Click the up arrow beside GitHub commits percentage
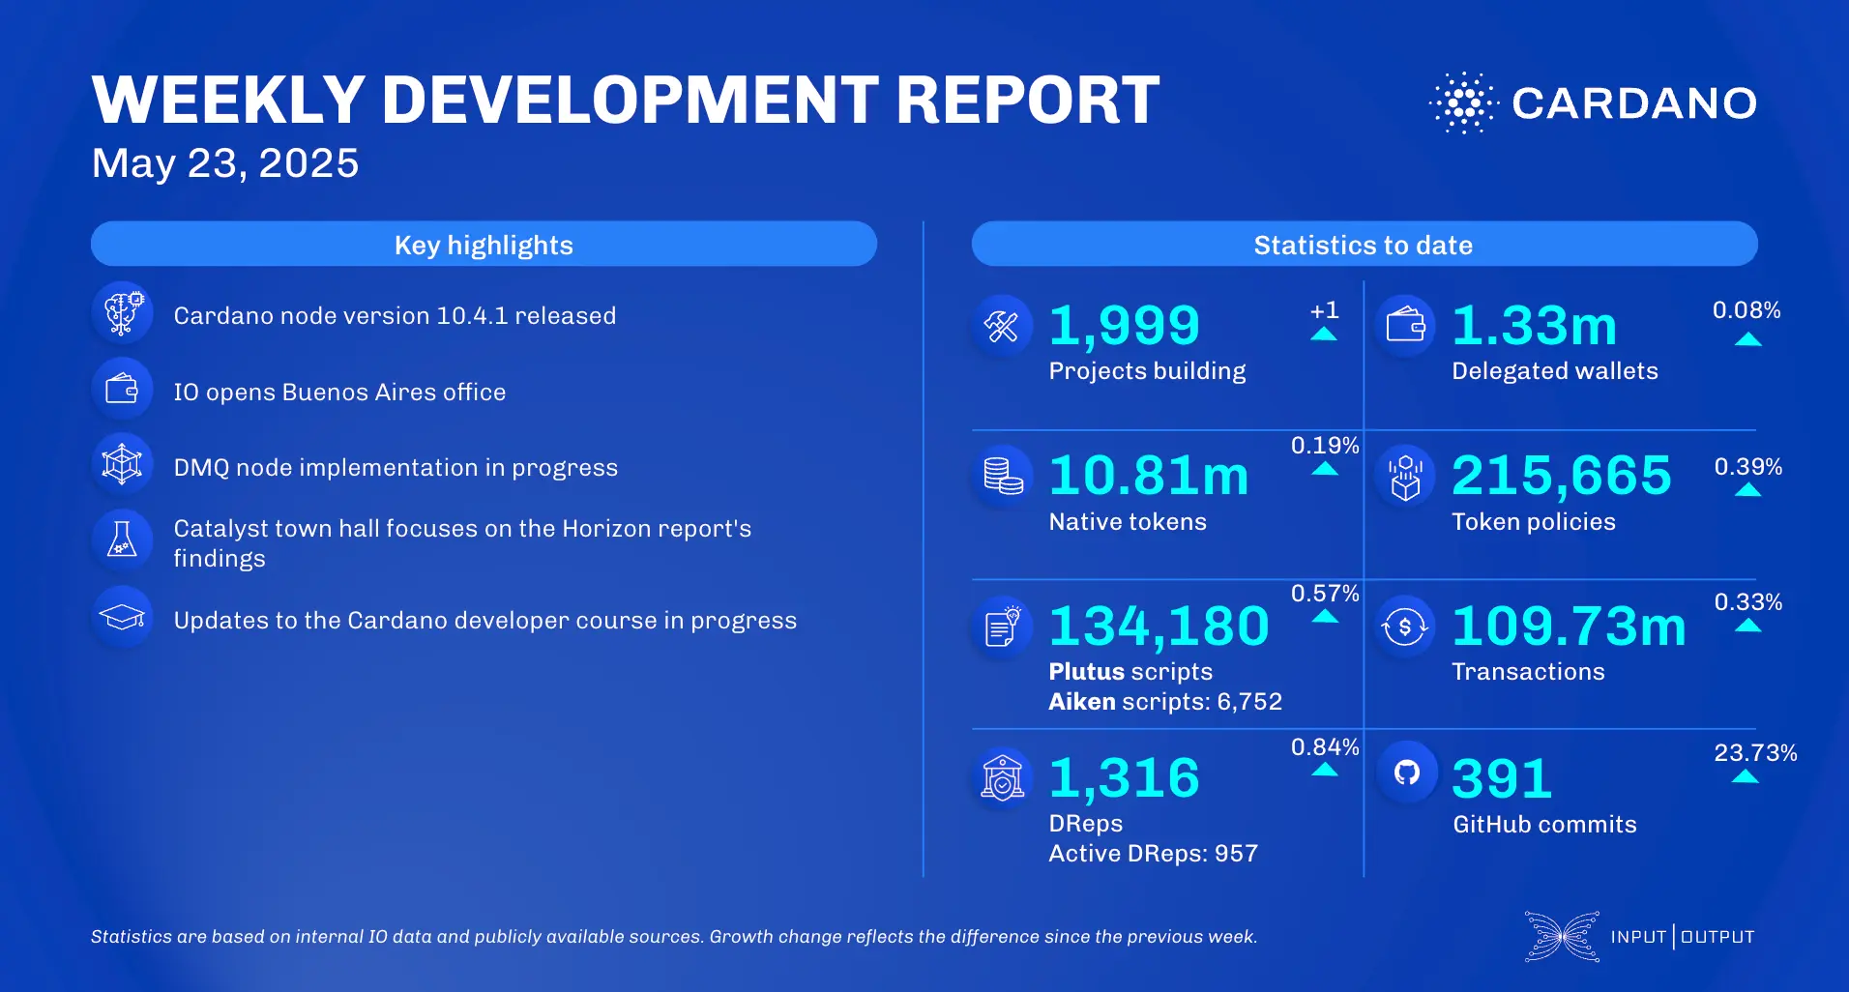This screenshot has height=992, width=1849. click(x=1745, y=773)
